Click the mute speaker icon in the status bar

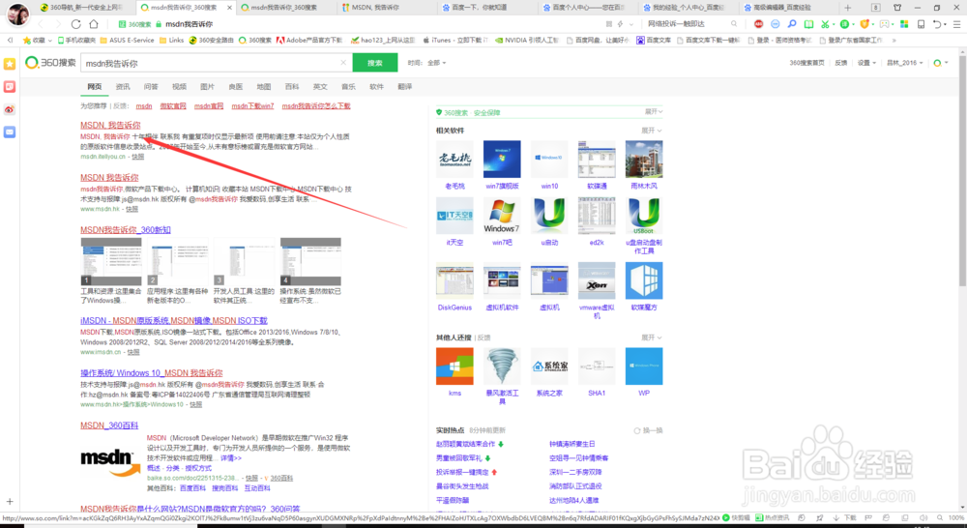[923, 518]
